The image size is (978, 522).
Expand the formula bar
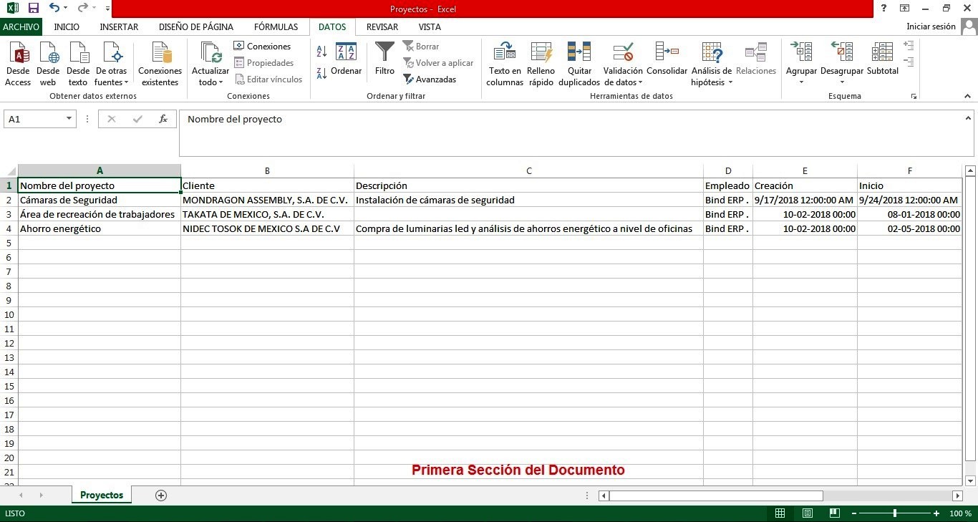tap(968, 118)
